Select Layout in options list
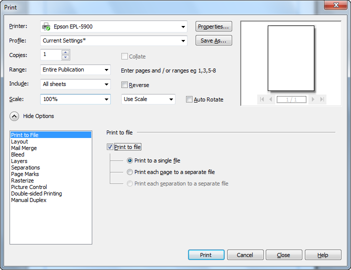The width and height of the screenshot is (351, 270). [x=51, y=141]
